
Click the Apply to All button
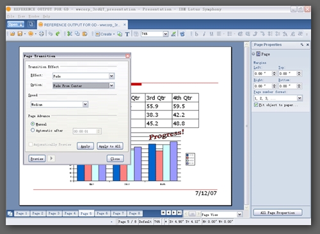tap(110, 146)
